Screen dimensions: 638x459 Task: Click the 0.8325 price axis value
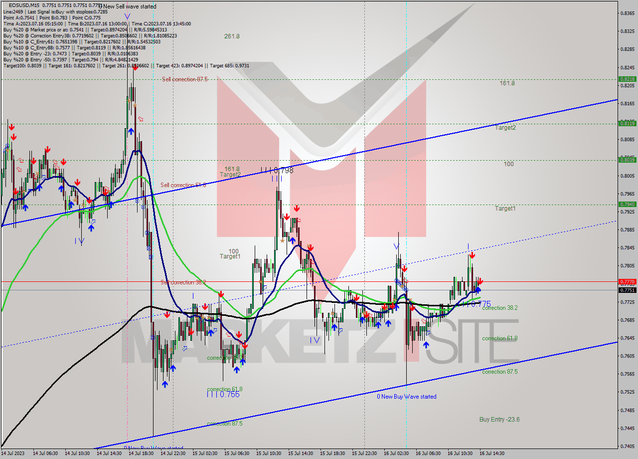pos(627,31)
